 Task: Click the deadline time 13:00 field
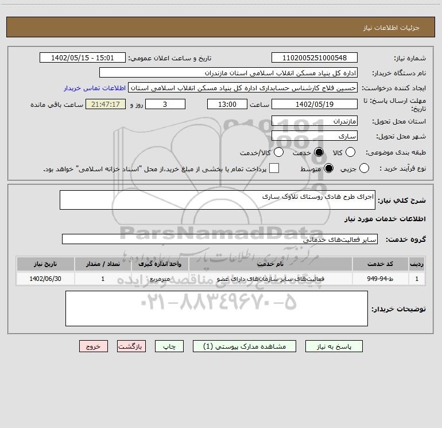(227, 104)
